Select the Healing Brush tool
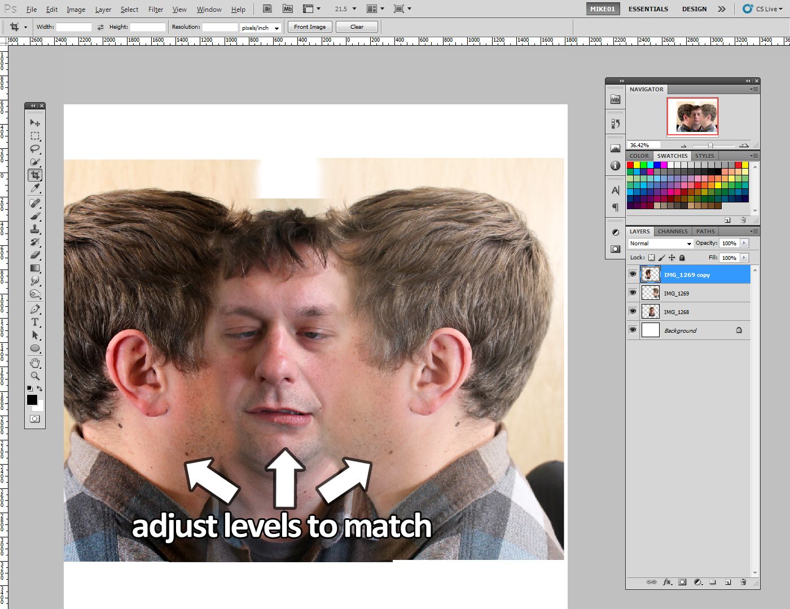This screenshot has width=790, height=609. [x=35, y=203]
